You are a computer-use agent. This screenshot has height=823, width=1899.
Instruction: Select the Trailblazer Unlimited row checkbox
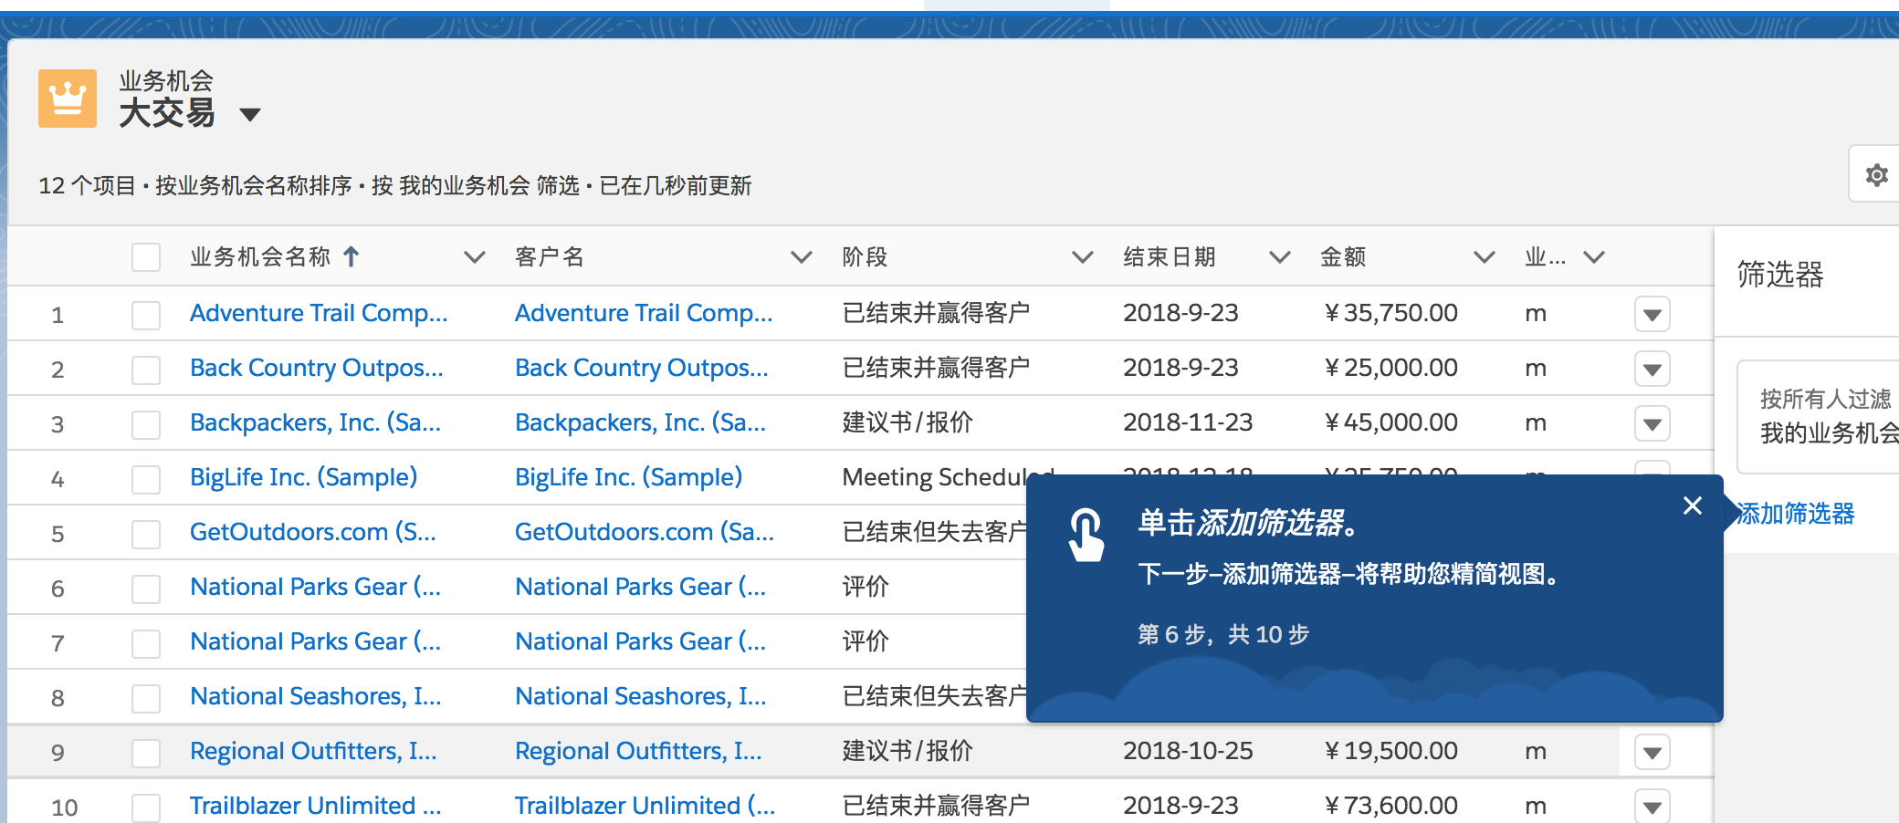pos(146,807)
